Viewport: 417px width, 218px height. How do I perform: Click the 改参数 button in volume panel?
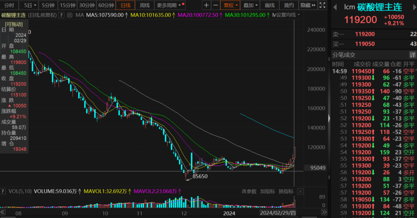coord(249,191)
